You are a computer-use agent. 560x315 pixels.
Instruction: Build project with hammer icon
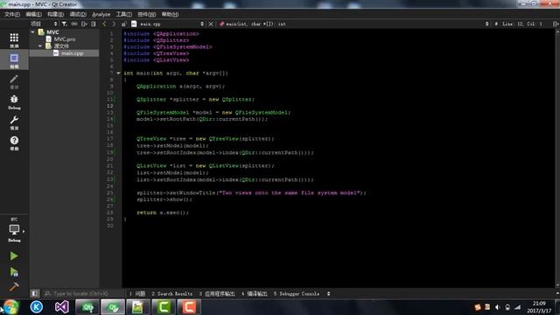pyautogui.click(x=14, y=287)
